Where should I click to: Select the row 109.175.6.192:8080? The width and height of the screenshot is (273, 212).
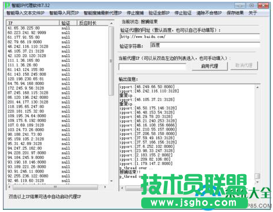point(27,121)
